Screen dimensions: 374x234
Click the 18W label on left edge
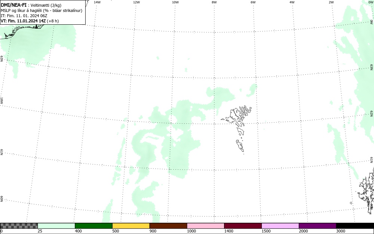click(1, 100)
